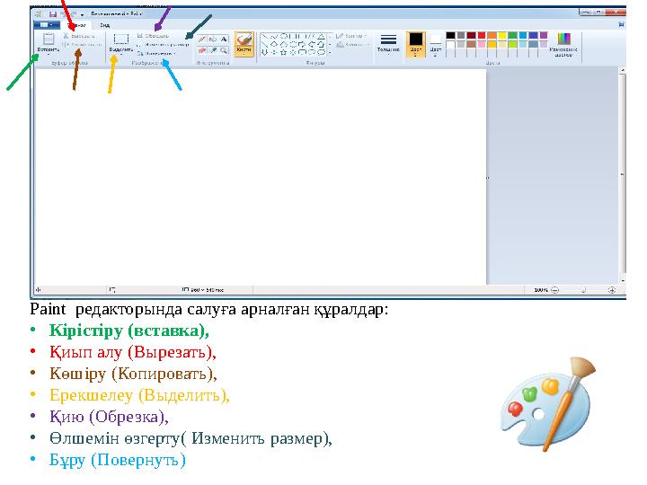Click the zoom out minus button
Viewport: 647px width, 485px height.
(x=555, y=290)
